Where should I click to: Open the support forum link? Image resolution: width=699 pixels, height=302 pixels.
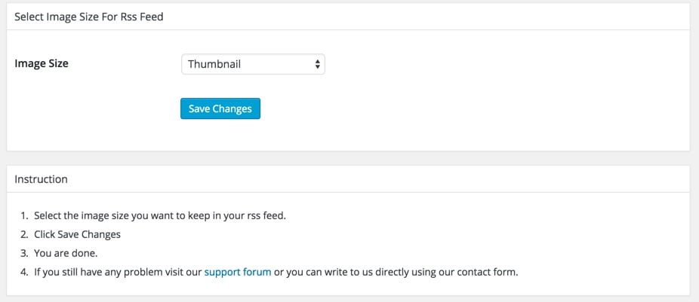pos(238,272)
